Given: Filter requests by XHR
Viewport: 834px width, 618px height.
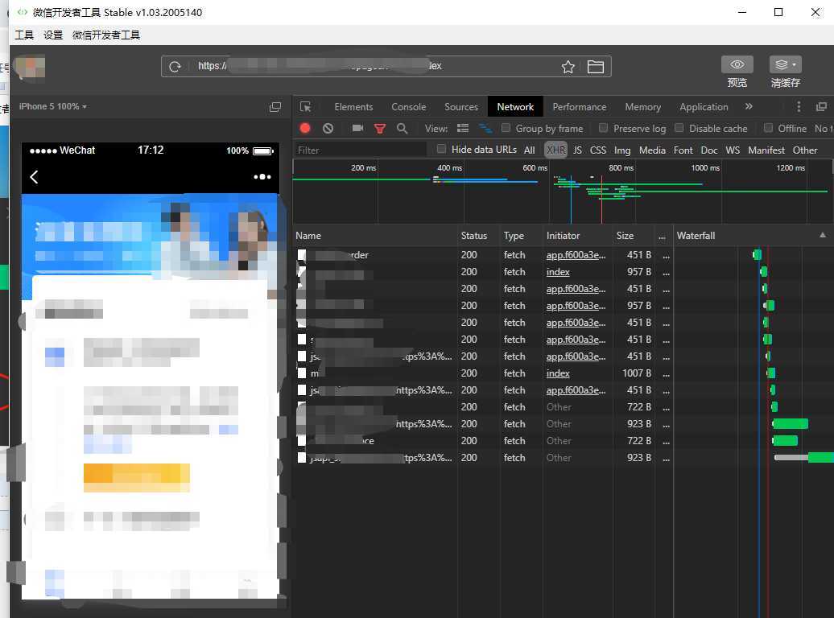Looking at the screenshot, I should click(555, 150).
